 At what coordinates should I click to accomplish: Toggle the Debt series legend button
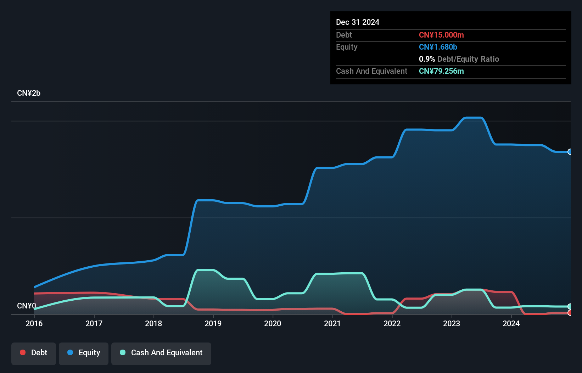pyautogui.click(x=34, y=353)
